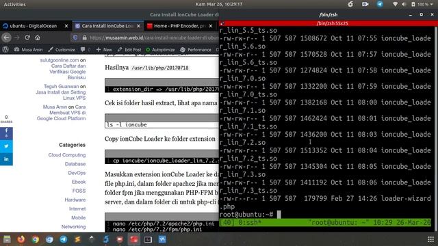Share the post on Twitter
Screen dimensions: 438x246
pos(6,146)
